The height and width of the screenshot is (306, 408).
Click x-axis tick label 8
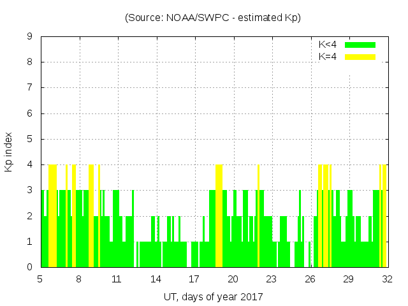point(78,279)
